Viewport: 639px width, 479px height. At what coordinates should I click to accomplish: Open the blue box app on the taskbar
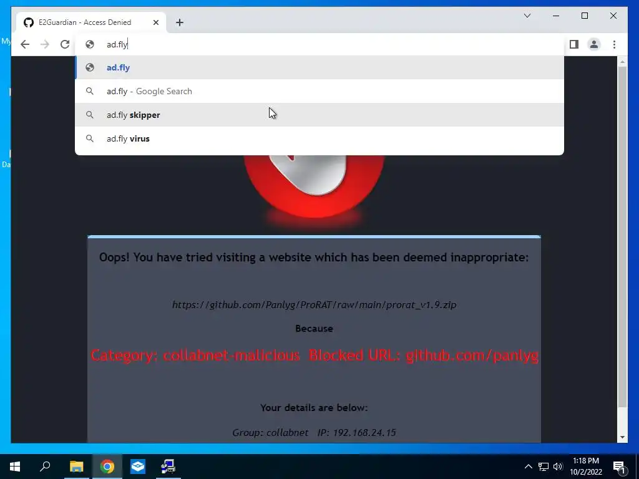[138, 467]
